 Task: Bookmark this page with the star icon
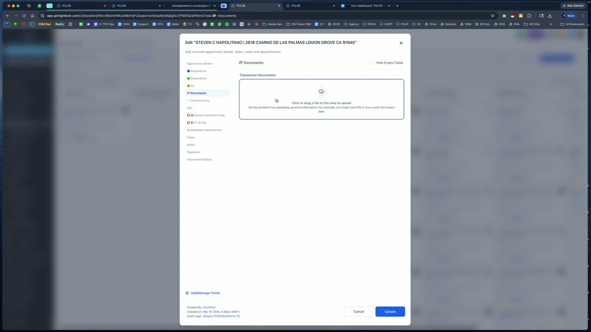[x=493, y=16]
